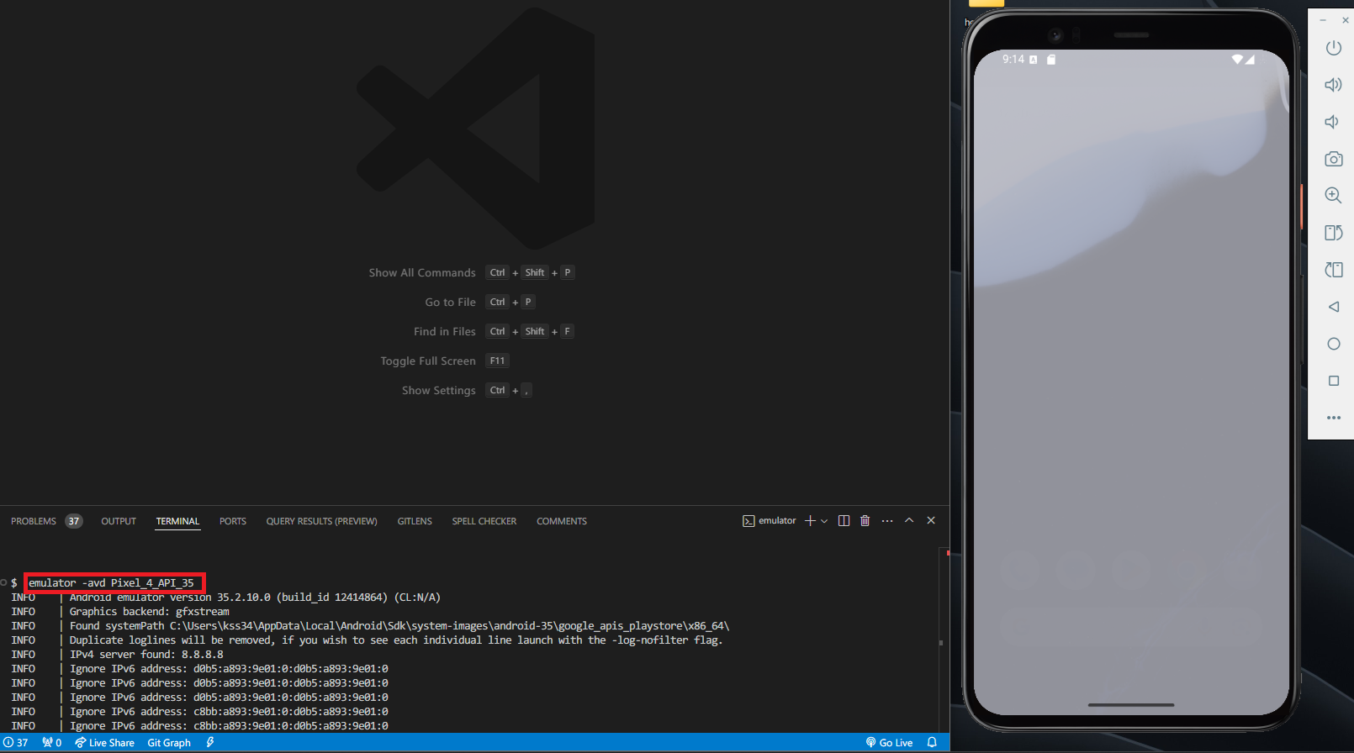
Task: Select the TERMINAL tab
Action: [177, 521]
